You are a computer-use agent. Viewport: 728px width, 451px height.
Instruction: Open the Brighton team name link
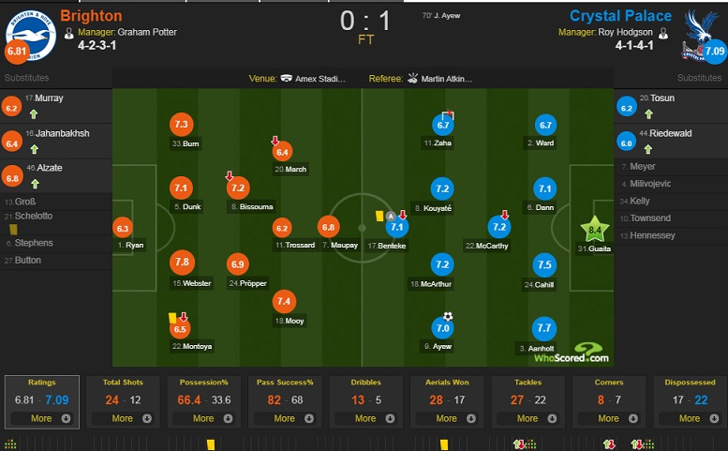coord(91,16)
